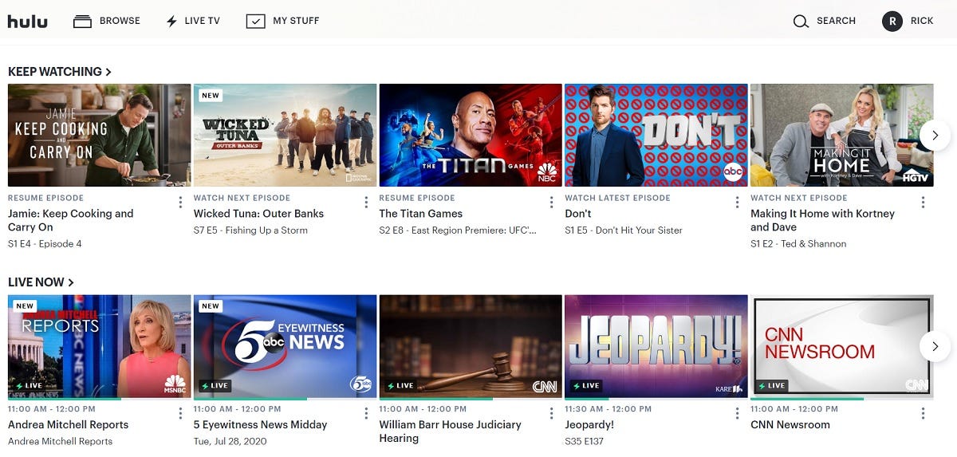The height and width of the screenshot is (457, 957).
Task: Expand the Keep Watching section heading
Action: [60, 72]
